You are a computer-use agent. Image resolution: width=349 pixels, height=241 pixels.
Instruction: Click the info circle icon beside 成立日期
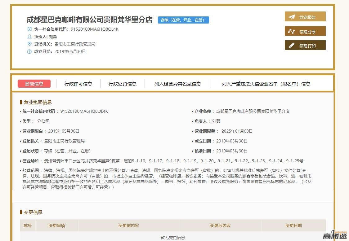click(29, 52)
